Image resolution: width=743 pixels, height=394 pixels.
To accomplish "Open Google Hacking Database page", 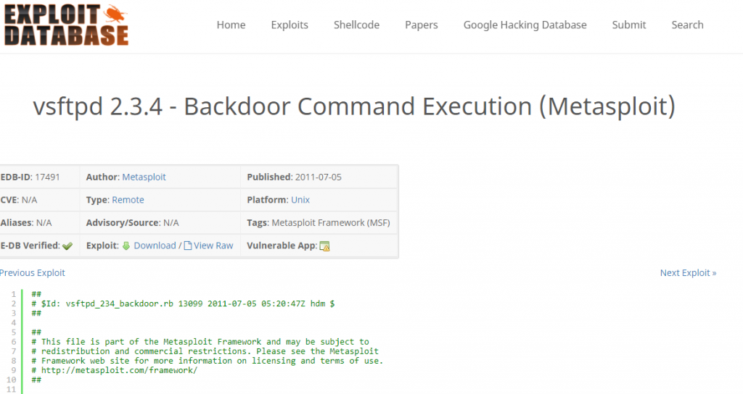I will coord(525,25).
